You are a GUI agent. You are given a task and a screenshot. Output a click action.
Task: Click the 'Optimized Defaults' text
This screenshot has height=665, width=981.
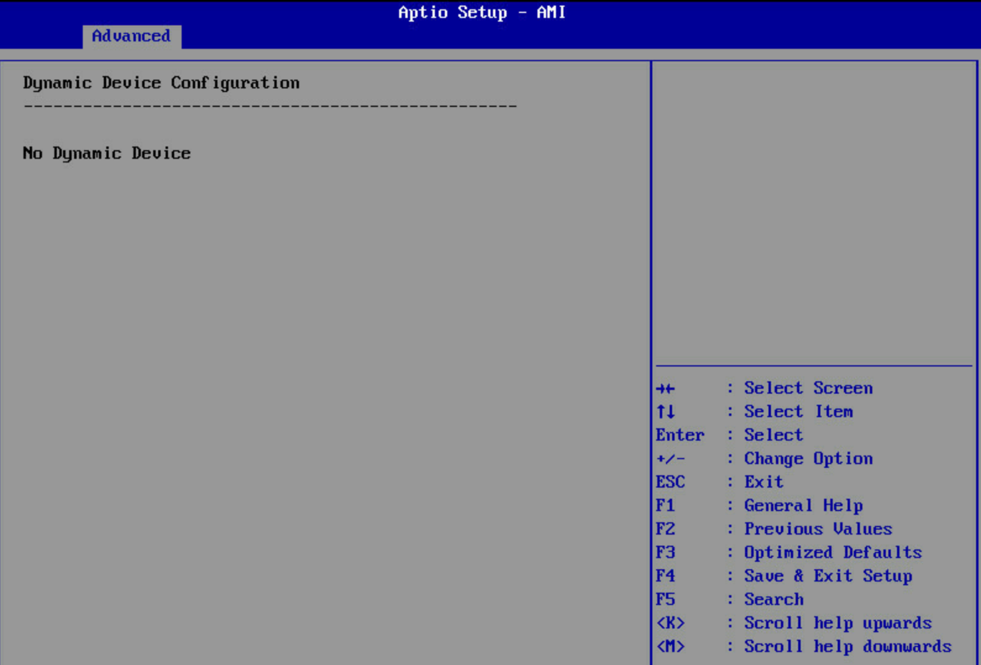click(833, 553)
